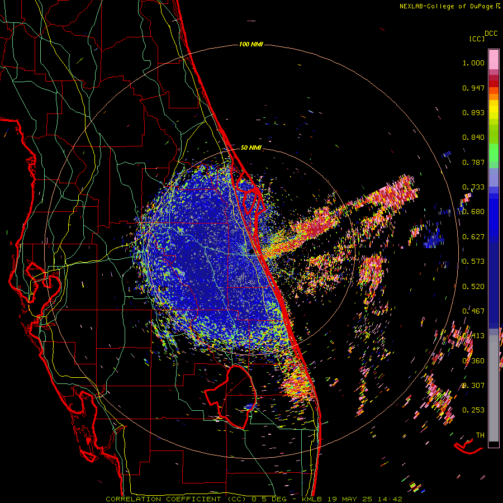Click the 0.467 scale value
The width and height of the screenshot is (503, 503).
tap(473, 311)
